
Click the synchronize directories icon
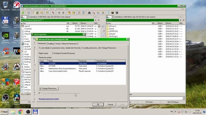[98, 13]
